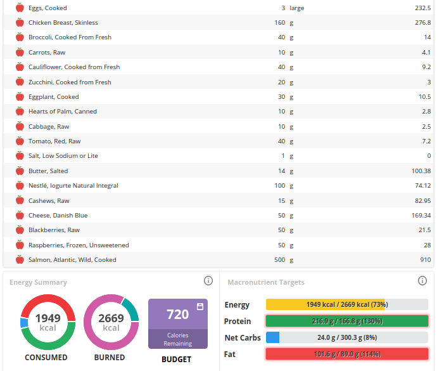Select Salmon, Atlantic, Wild, Cooked entry

click(72, 260)
